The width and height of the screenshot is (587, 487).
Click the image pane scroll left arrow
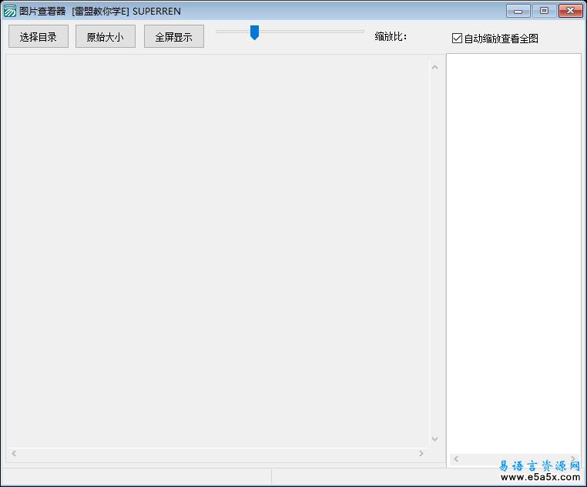[14, 453]
